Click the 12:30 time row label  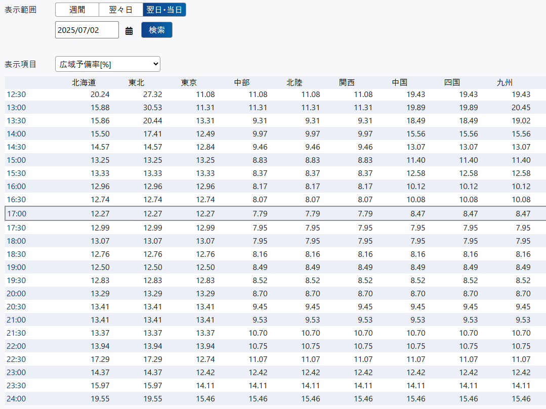pyautogui.click(x=16, y=95)
